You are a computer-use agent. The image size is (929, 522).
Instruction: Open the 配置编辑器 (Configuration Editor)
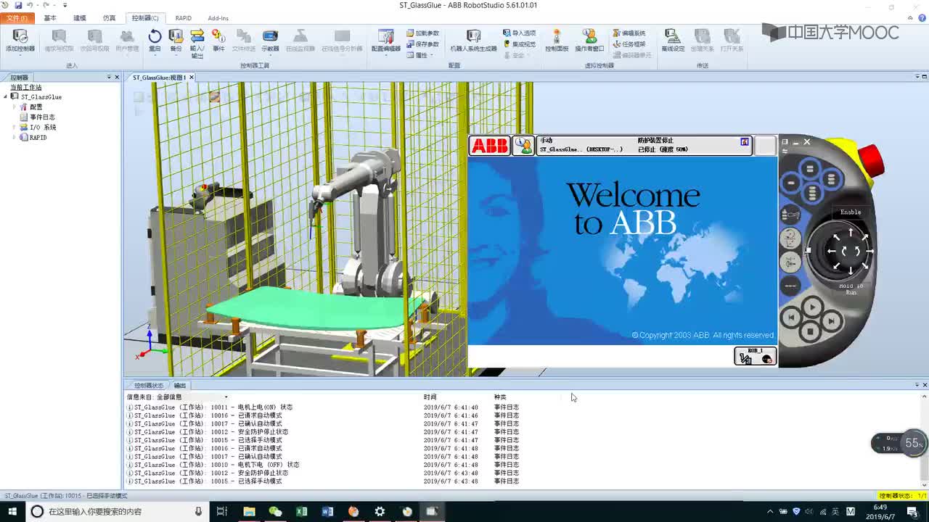tap(386, 41)
